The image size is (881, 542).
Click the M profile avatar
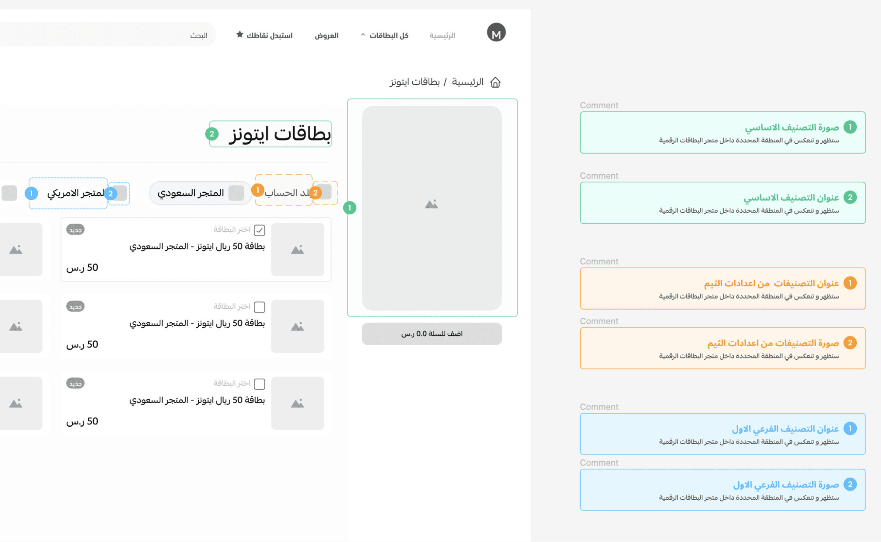click(496, 33)
